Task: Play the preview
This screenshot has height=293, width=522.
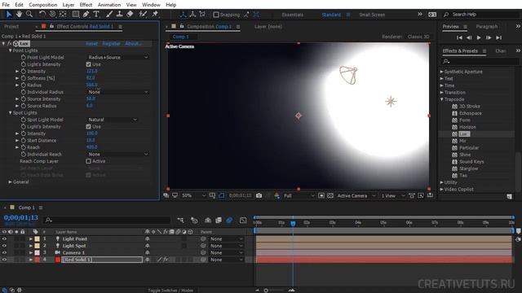Action: [x=479, y=38]
